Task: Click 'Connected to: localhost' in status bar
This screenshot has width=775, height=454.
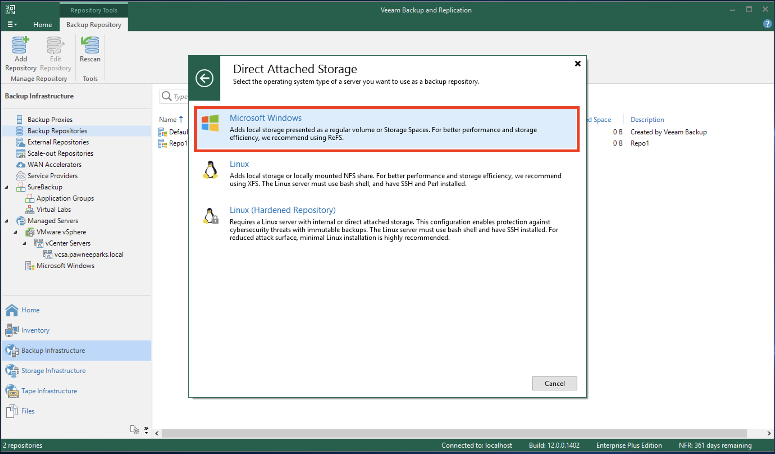Action: [x=477, y=445]
